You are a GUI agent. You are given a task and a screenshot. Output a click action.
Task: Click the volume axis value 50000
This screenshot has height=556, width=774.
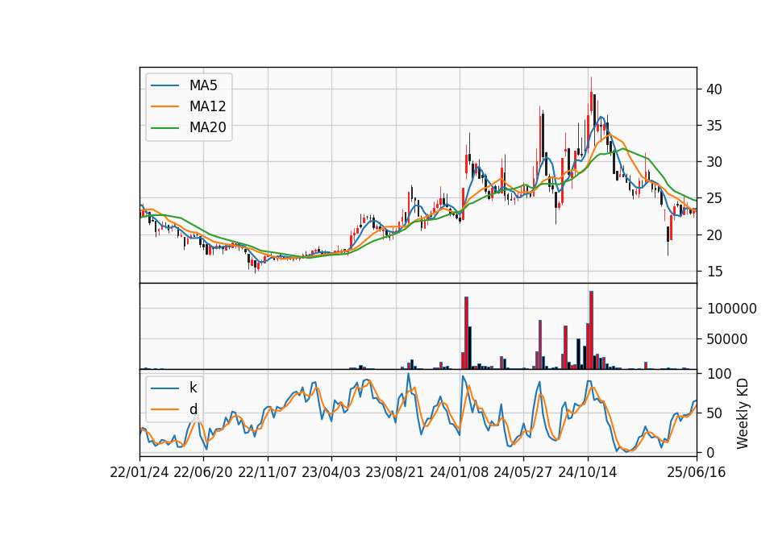pos(727,339)
